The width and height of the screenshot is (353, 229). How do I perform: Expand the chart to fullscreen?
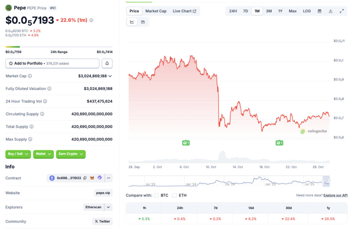[x=342, y=11]
